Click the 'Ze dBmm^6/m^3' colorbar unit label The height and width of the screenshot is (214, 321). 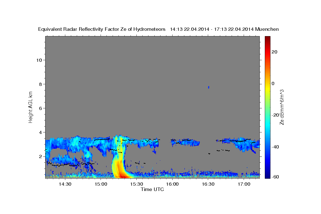click(282, 107)
